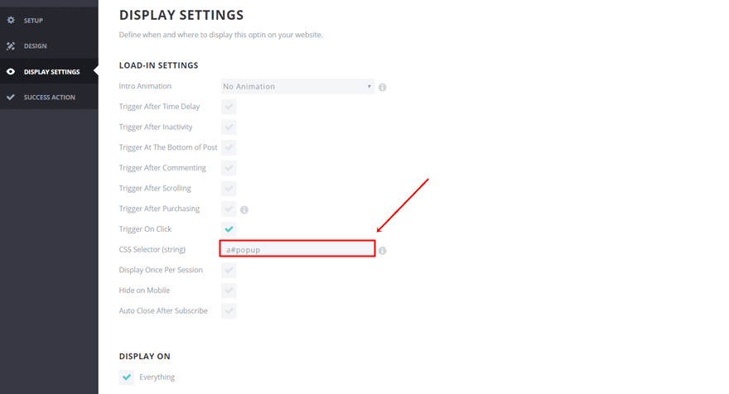Switch to the Success Action tab
This screenshot has height=394, width=729.
coord(50,98)
